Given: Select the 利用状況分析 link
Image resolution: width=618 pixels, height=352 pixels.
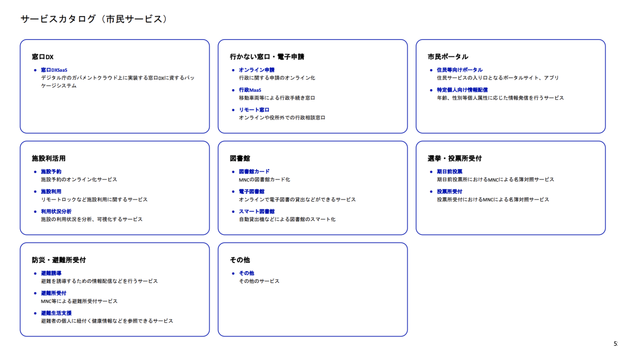Looking at the screenshot, I should [56, 211].
